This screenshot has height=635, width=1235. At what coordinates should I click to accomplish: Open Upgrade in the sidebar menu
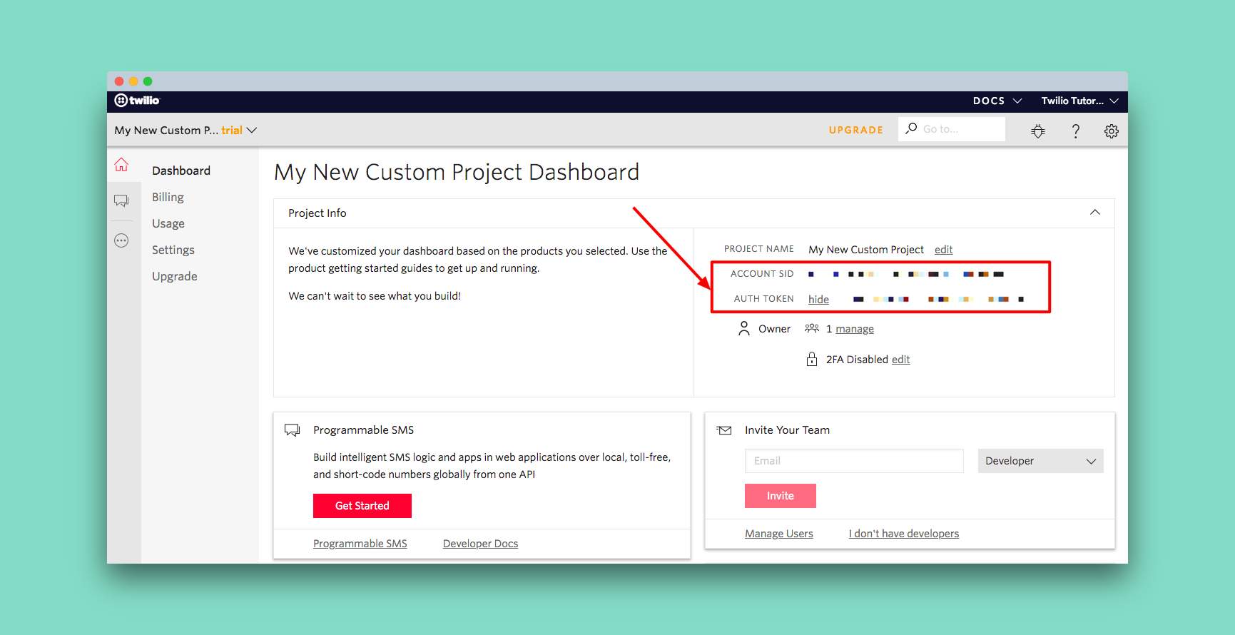tap(175, 276)
